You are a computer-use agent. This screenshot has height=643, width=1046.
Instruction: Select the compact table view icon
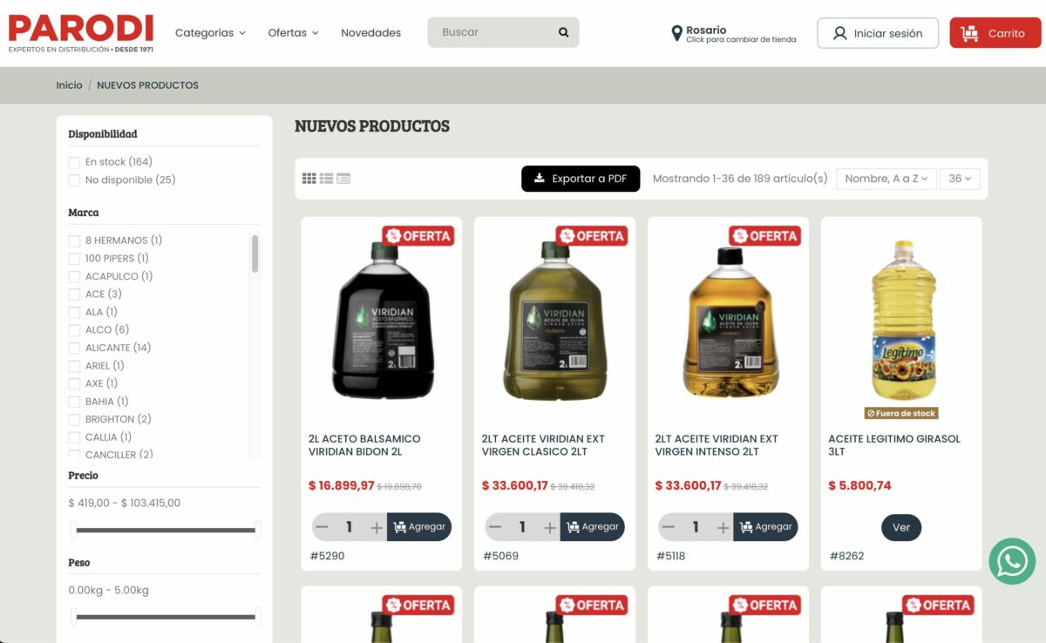pos(343,179)
